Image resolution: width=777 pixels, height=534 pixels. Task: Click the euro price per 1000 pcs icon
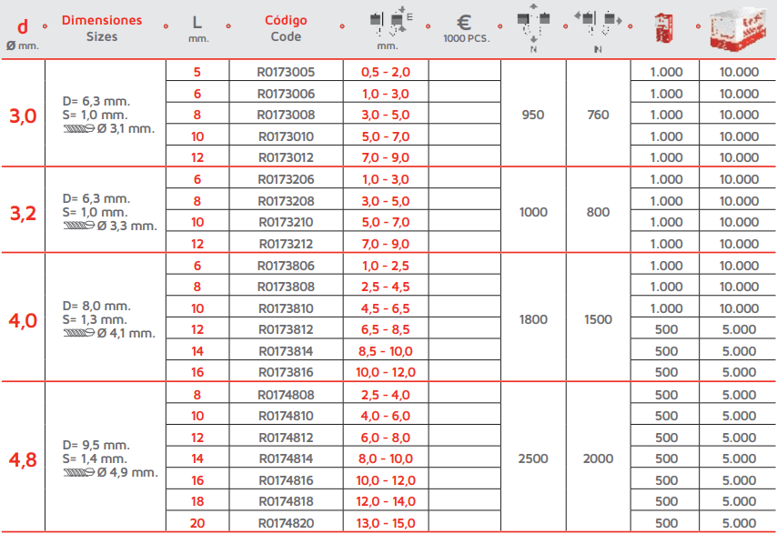coord(466,28)
